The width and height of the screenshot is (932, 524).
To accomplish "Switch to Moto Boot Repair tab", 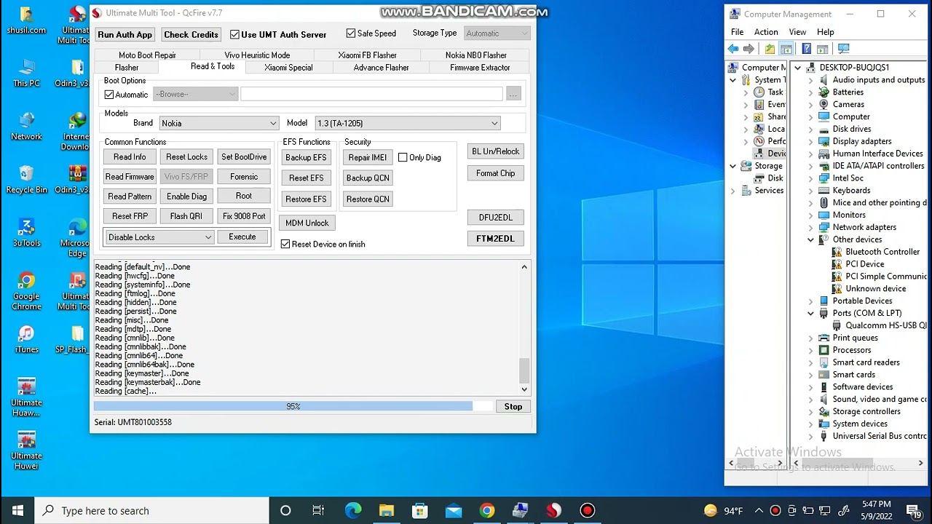I will [x=147, y=55].
